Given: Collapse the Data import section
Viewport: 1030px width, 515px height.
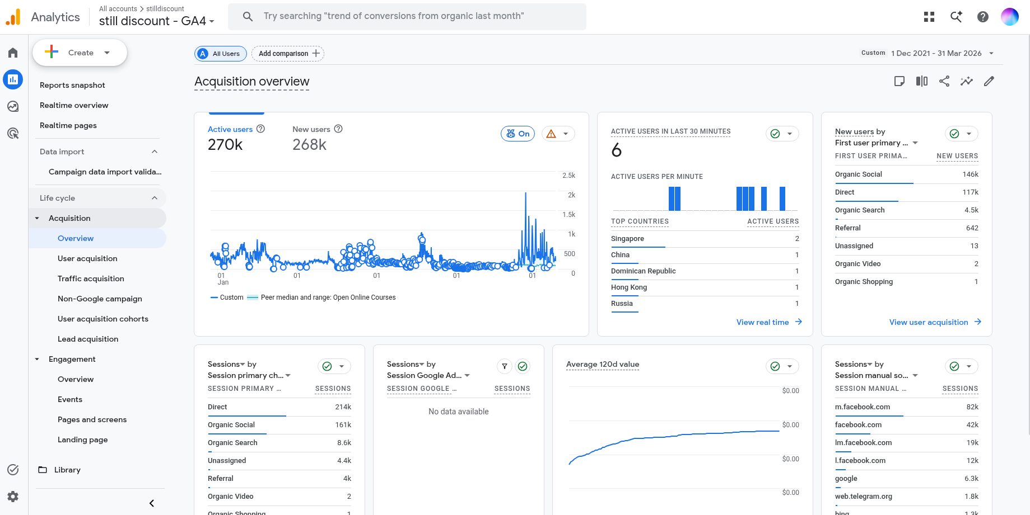Looking at the screenshot, I should (155, 152).
